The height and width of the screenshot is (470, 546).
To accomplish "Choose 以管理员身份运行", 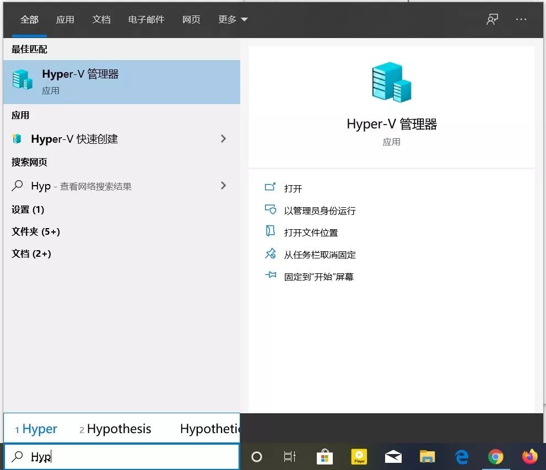I will pyautogui.click(x=320, y=210).
